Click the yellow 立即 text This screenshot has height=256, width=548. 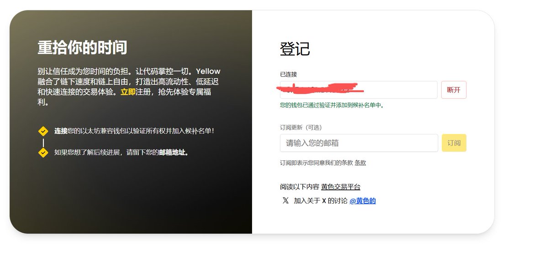(128, 92)
